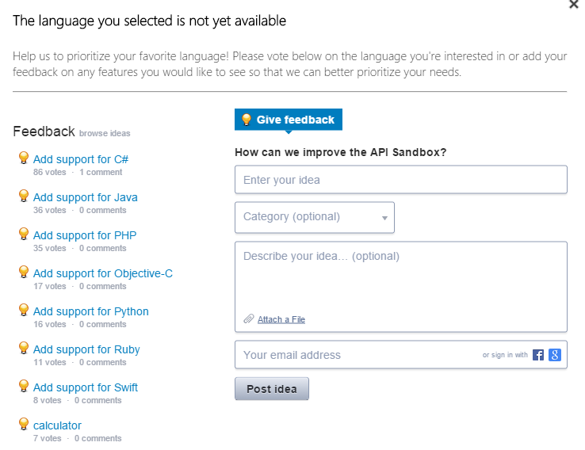This screenshot has width=585, height=450.
Task: Click the paperclip attachment icon
Action: [x=249, y=319]
